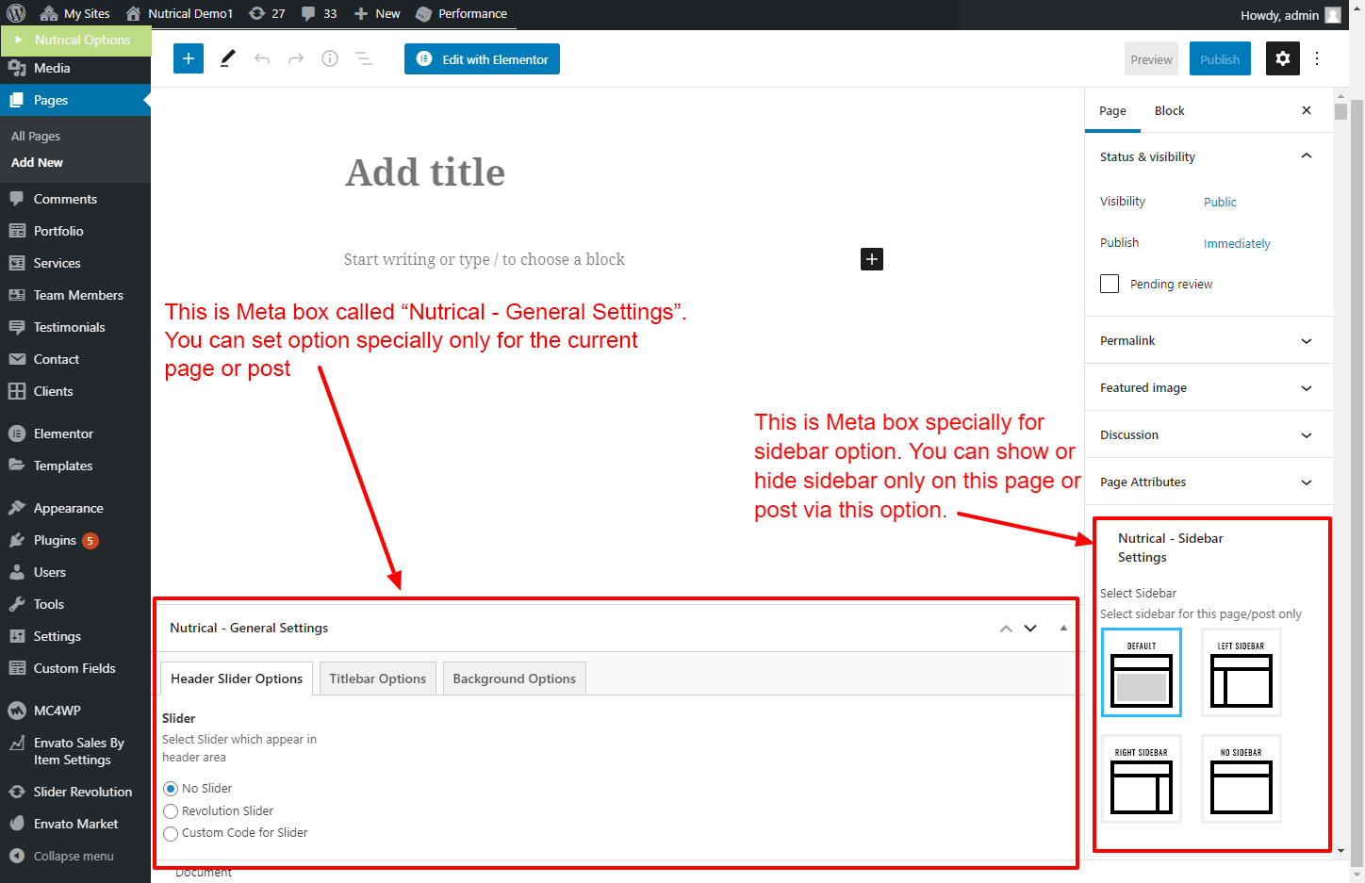Collapse the Status & visibility section
This screenshot has width=1365, height=883.
tap(1306, 156)
